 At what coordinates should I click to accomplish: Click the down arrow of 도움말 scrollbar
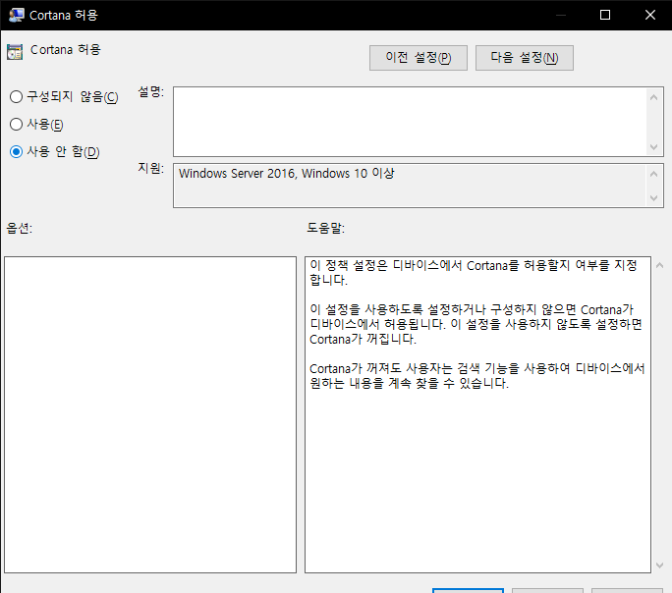(x=659, y=566)
